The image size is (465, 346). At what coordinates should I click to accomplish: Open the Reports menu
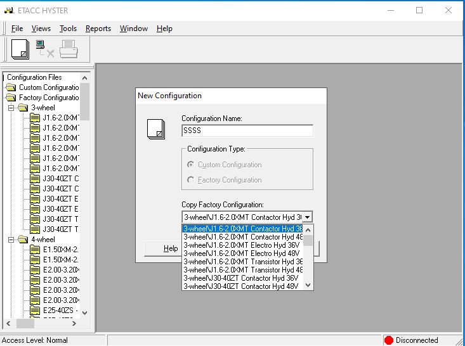pyautogui.click(x=98, y=29)
